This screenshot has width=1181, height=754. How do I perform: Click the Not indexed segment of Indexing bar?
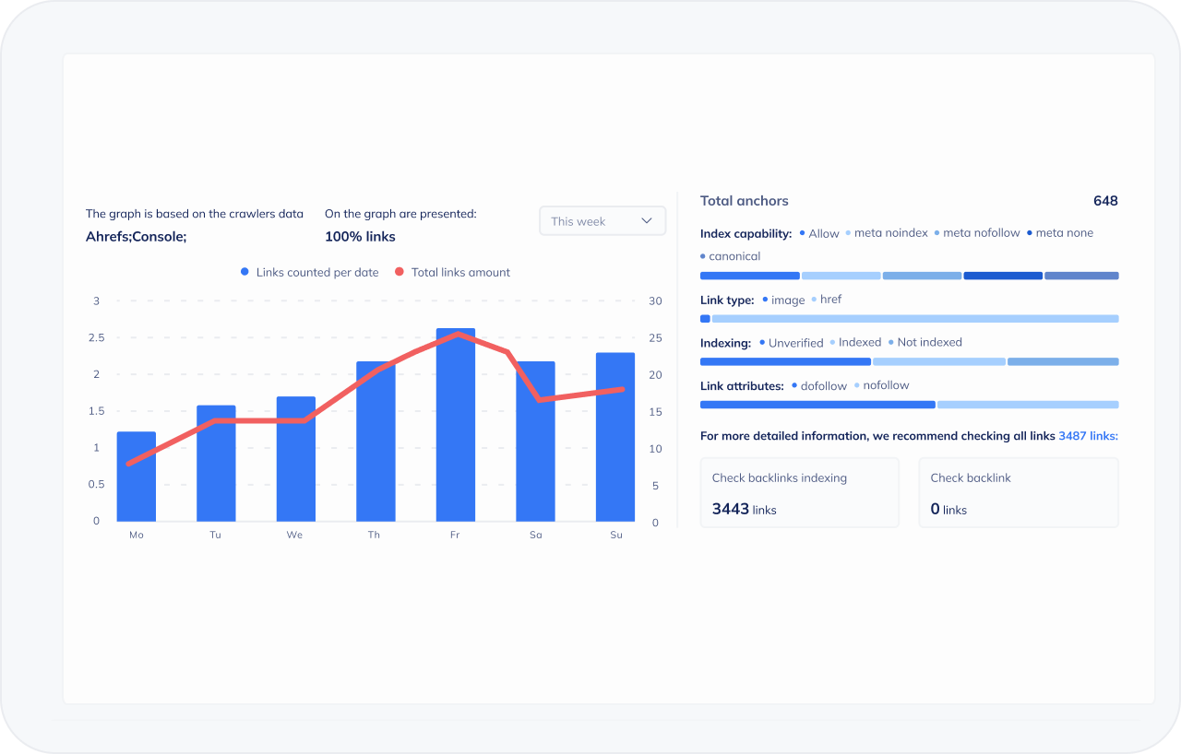tap(1063, 362)
